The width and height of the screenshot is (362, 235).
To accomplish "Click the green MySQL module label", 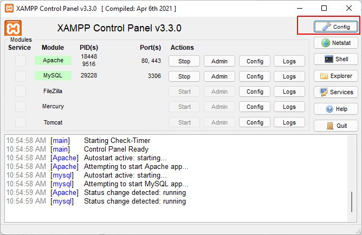I will (53, 75).
